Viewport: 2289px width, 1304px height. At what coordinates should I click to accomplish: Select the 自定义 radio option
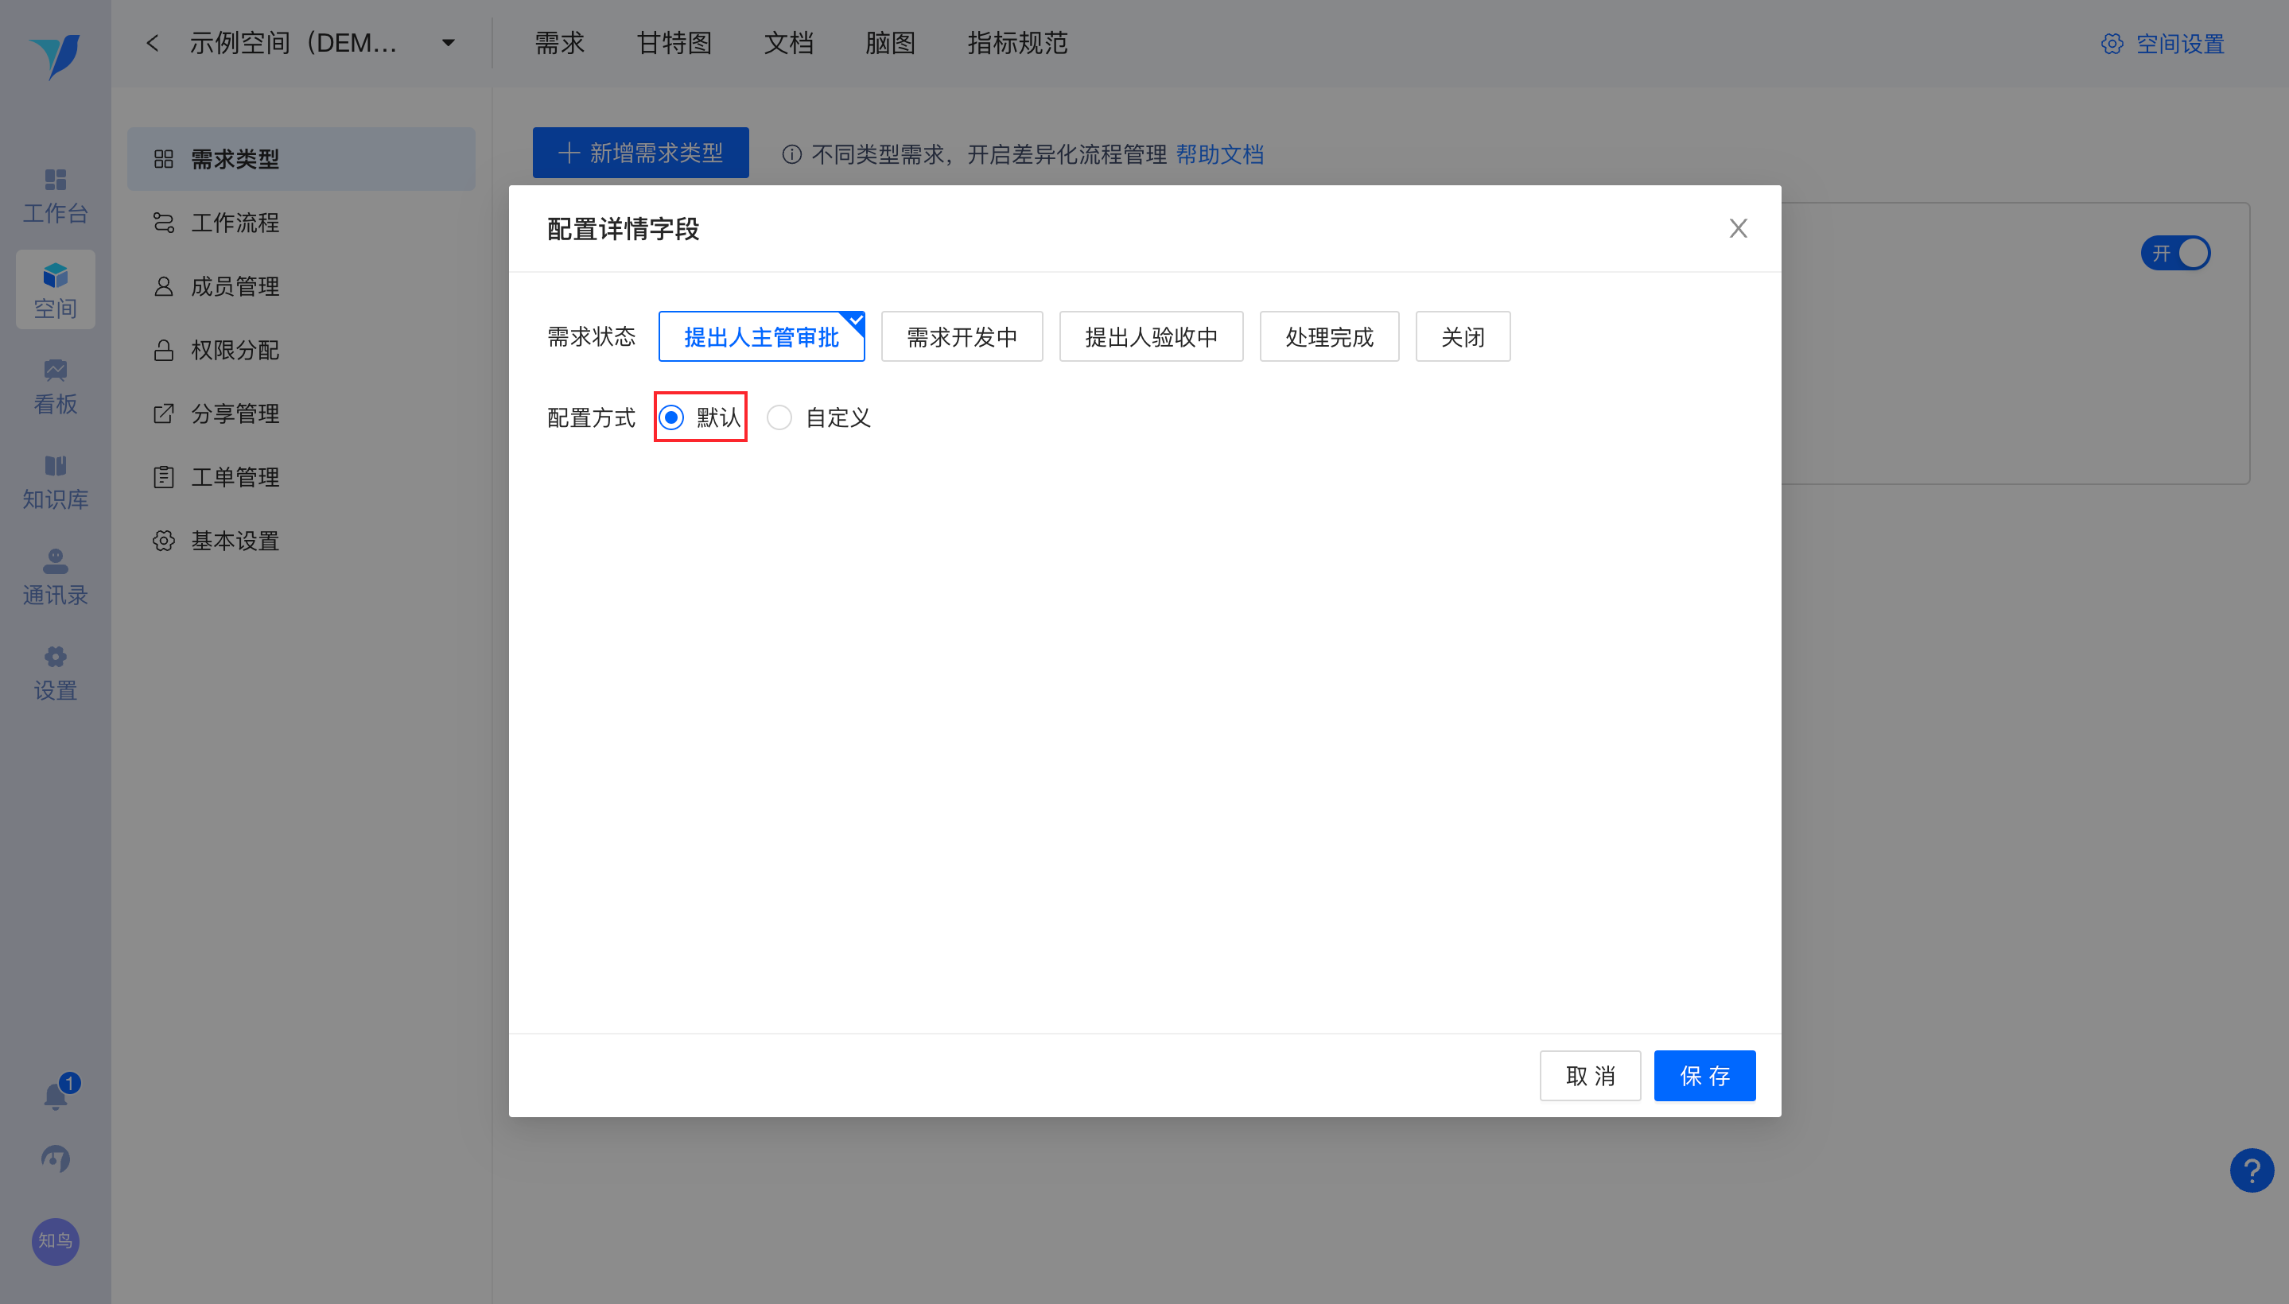pos(779,417)
